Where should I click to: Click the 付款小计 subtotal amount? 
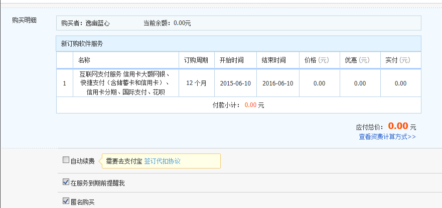251,105
